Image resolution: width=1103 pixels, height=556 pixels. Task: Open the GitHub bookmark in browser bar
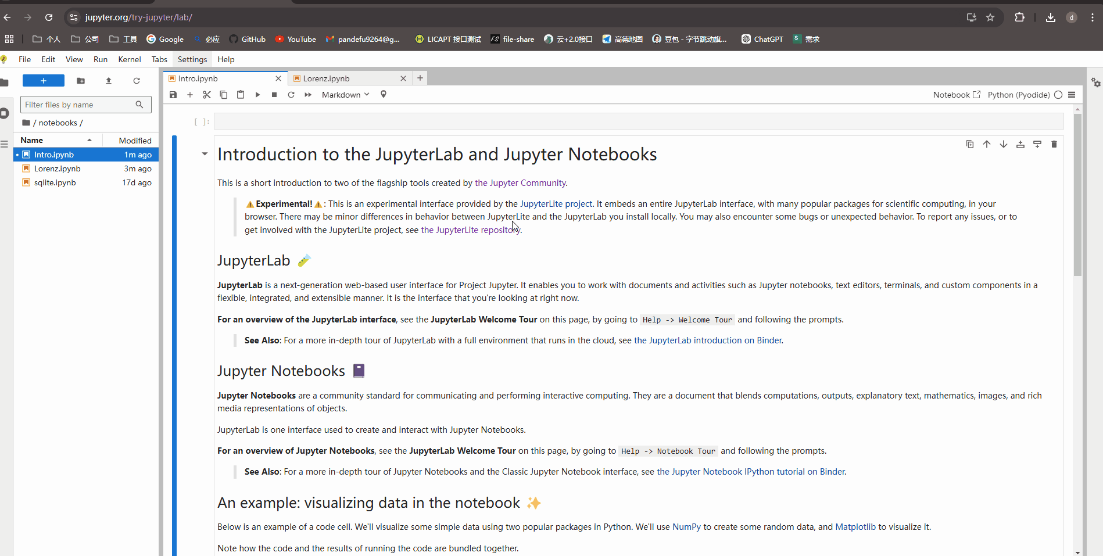[248, 39]
